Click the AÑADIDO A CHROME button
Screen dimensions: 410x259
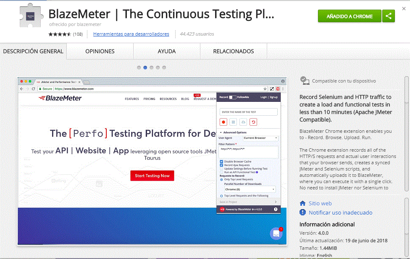click(x=350, y=16)
